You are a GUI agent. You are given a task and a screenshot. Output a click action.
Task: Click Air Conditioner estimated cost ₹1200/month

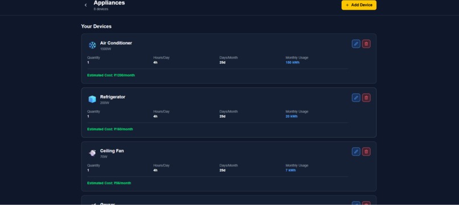click(111, 76)
